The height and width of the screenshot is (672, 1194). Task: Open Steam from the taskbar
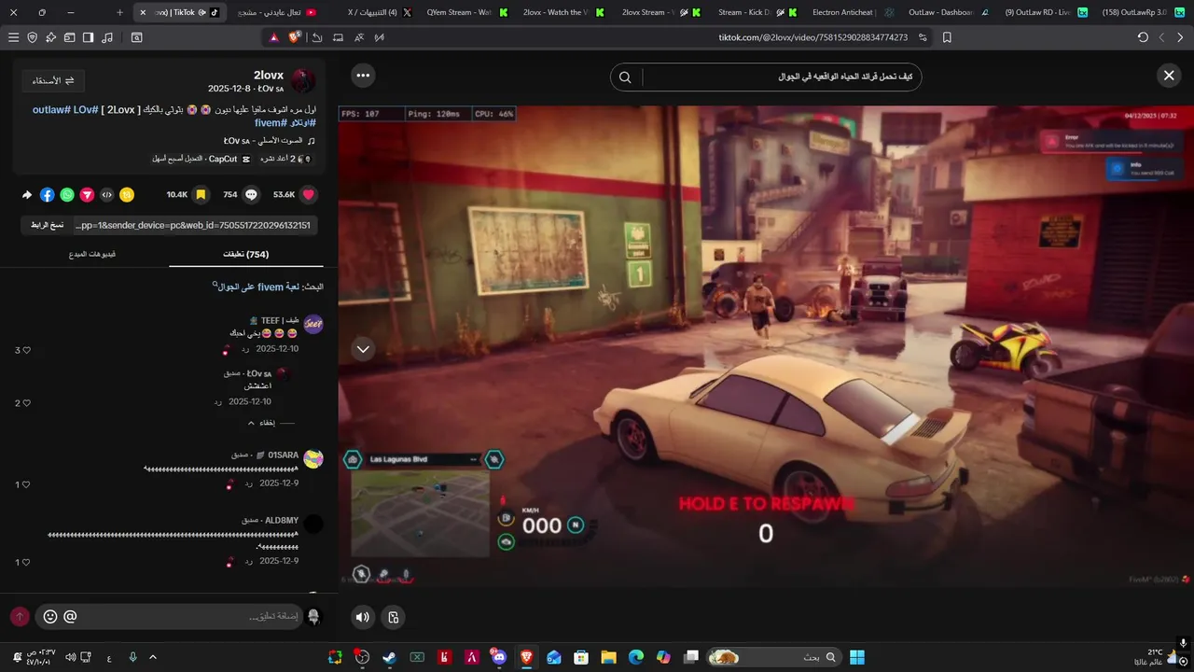[389, 657]
